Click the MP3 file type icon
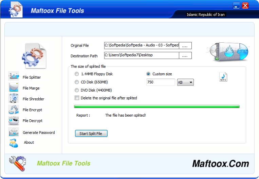The image size is (259, 179). coord(223,77)
